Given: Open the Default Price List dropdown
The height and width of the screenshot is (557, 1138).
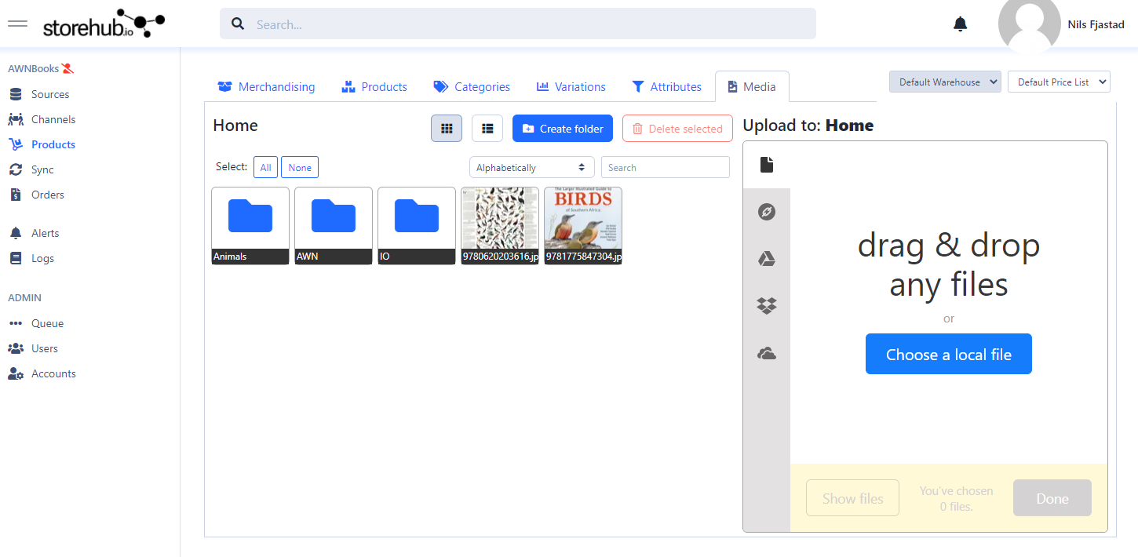Looking at the screenshot, I should 1059,82.
